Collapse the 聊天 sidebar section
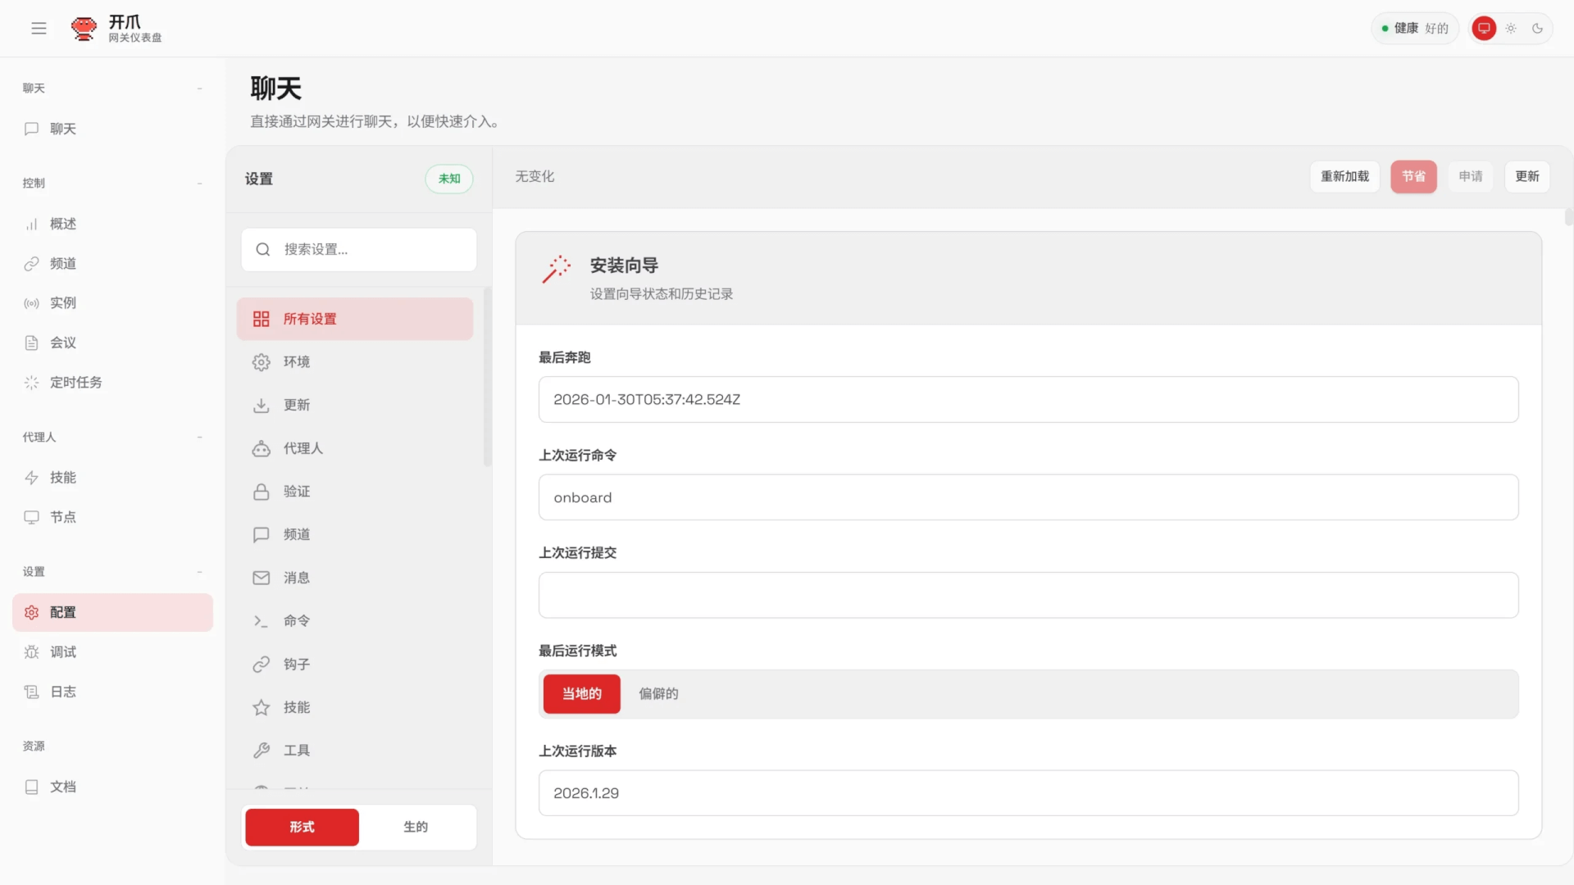 click(x=200, y=88)
